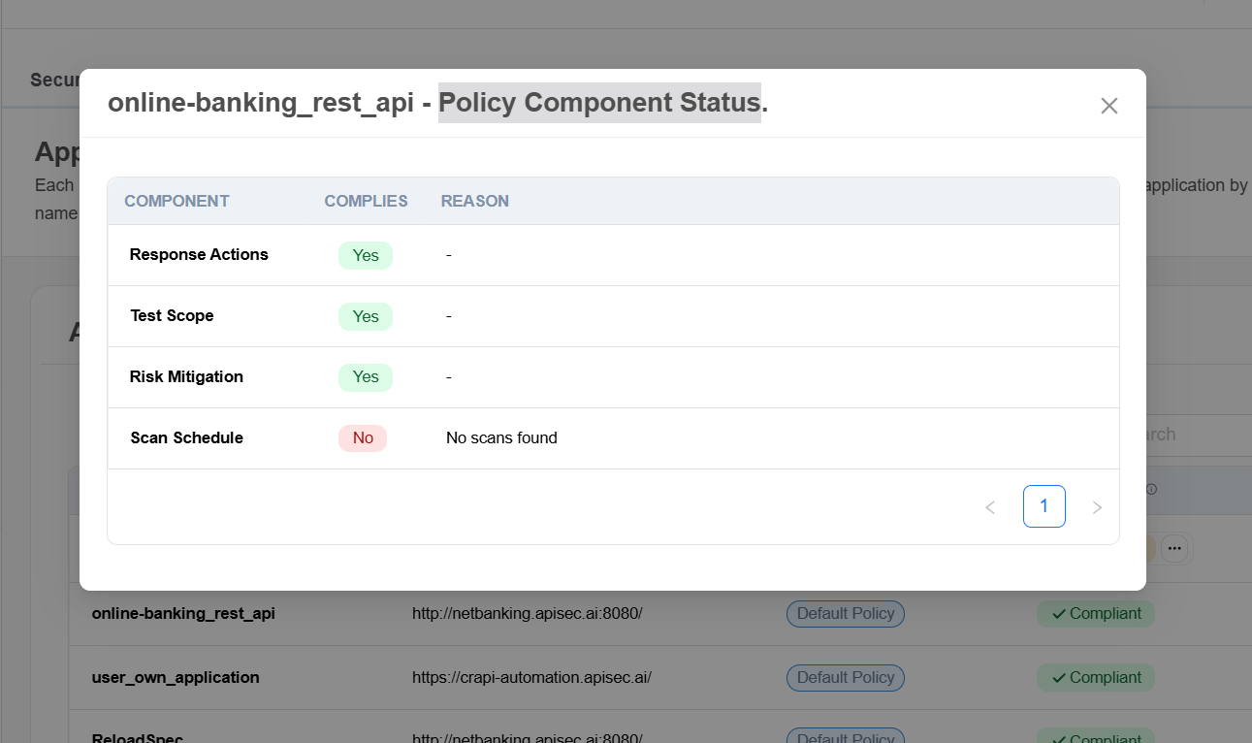The width and height of the screenshot is (1252, 743).
Task: Click the No badge for Scan Schedule
Action: pos(363,438)
